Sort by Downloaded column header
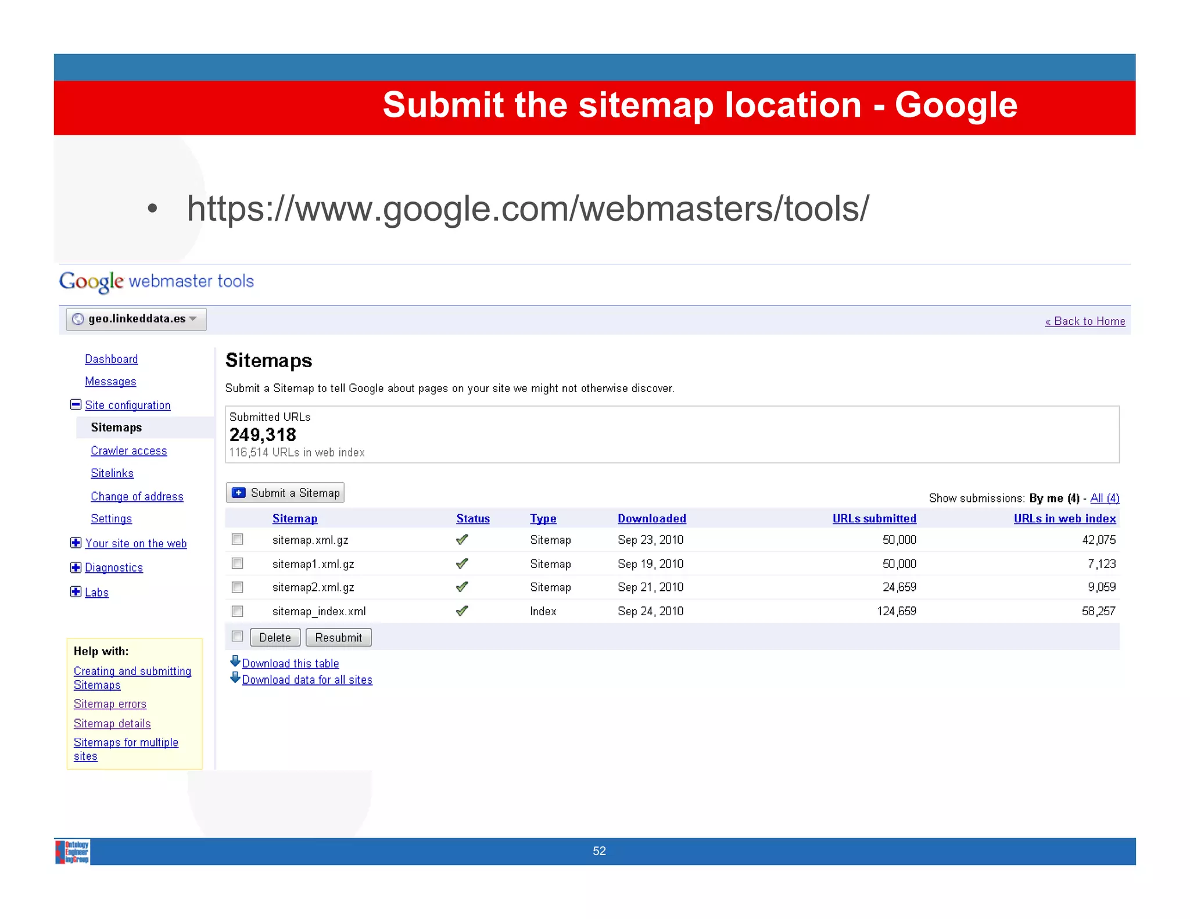This screenshot has height=919, width=1190. tap(652, 519)
